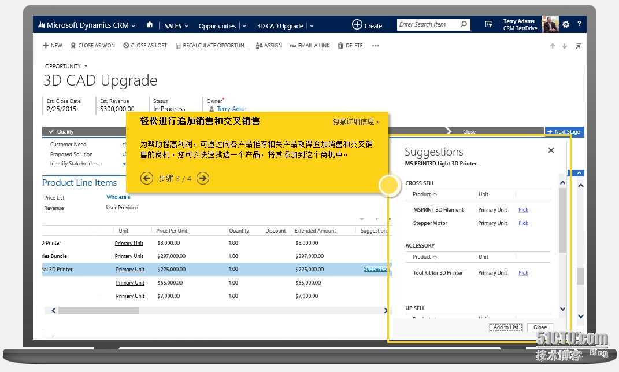619x372 pixels.
Task: Open the advanced find icon
Action: [489, 24]
